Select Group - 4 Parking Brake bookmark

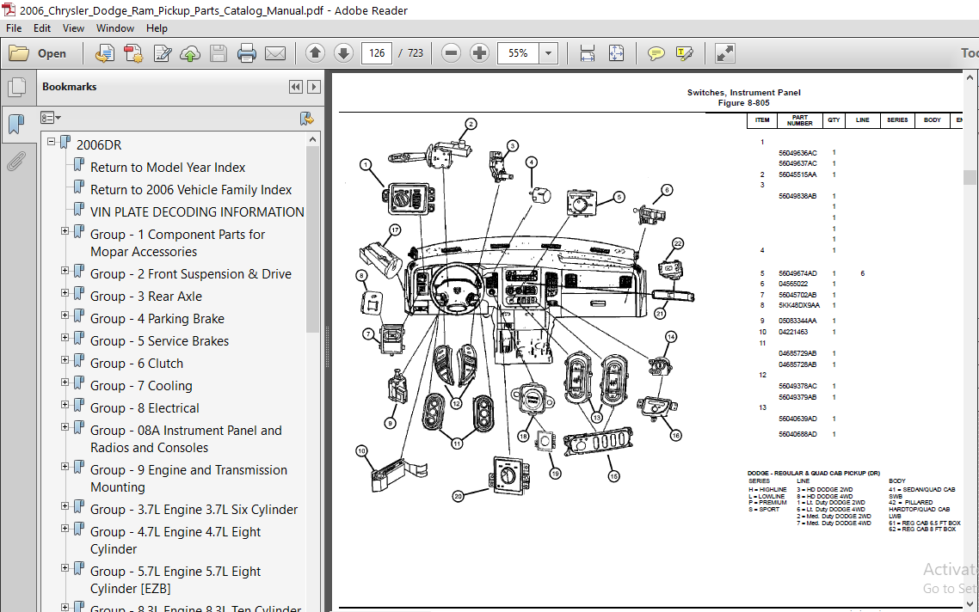[157, 320]
